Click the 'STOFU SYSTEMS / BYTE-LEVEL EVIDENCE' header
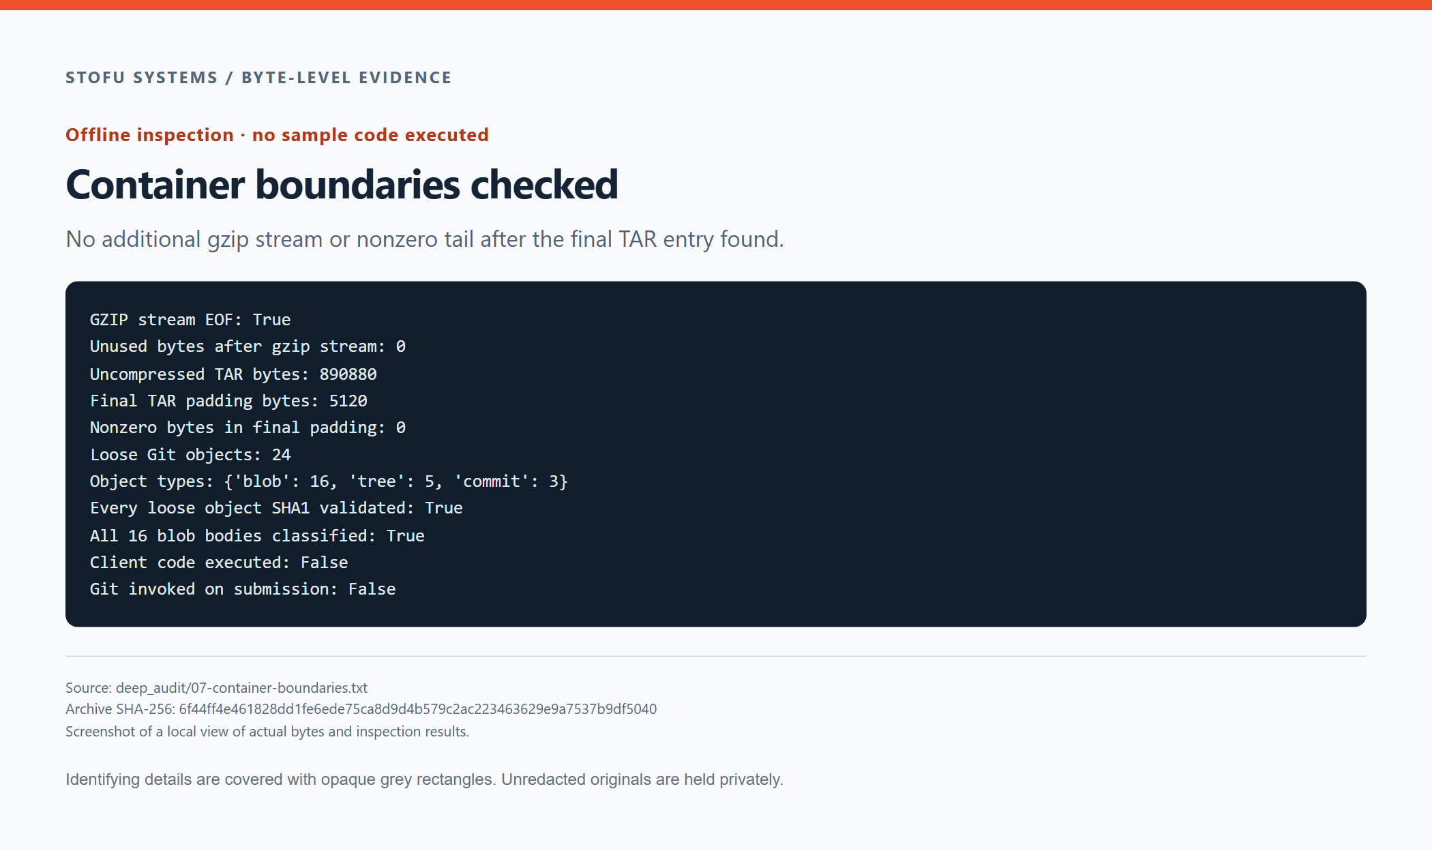1432x851 pixels. click(258, 78)
